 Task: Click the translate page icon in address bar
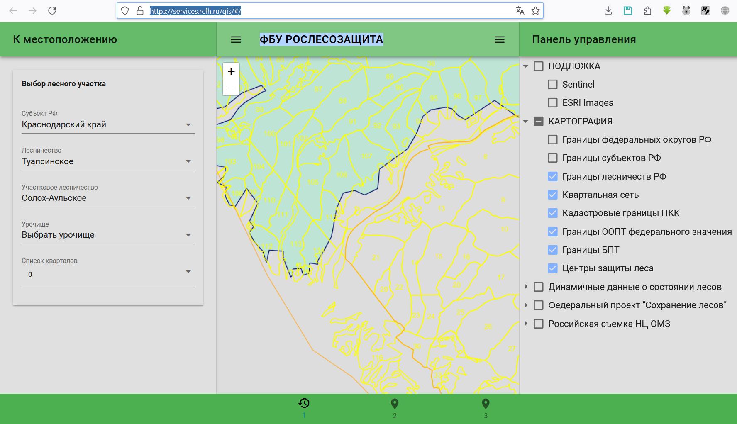pyautogui.click(x=520, y=11)
